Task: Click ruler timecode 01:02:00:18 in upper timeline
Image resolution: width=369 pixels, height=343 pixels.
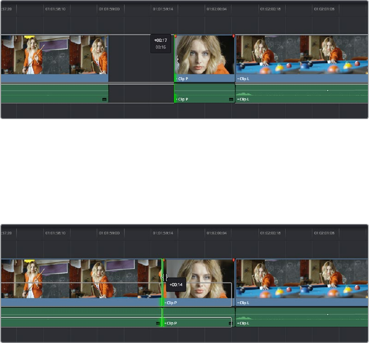Action: point(271,9)
